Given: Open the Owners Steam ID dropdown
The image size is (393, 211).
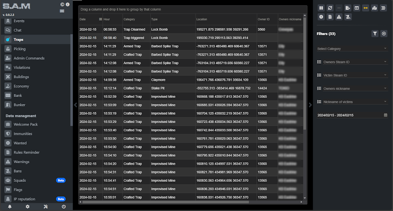Looking at the screenshot, I should click(352, 62).
